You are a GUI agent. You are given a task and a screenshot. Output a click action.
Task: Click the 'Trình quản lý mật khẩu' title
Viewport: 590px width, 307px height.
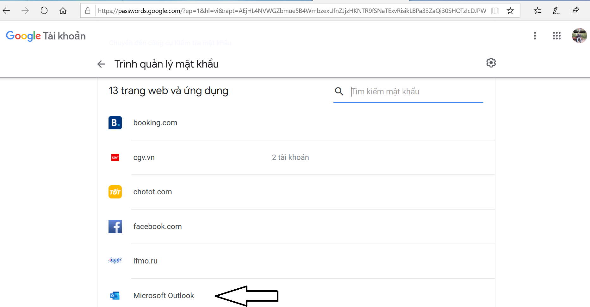[166, 64]
